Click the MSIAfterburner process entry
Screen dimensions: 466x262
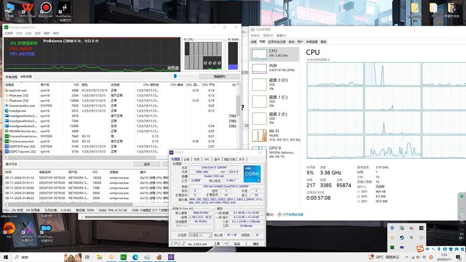tap(21, 131)
